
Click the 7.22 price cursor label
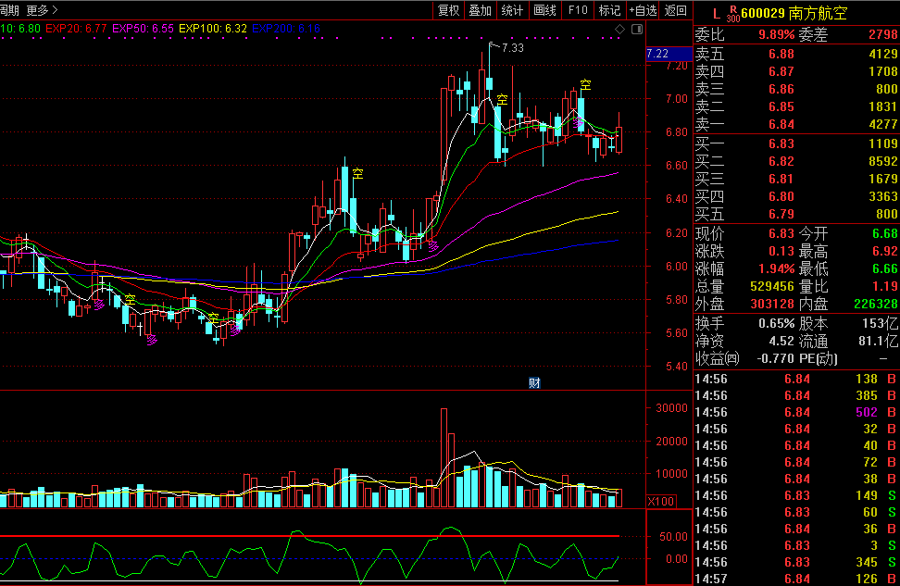(669, 54)
